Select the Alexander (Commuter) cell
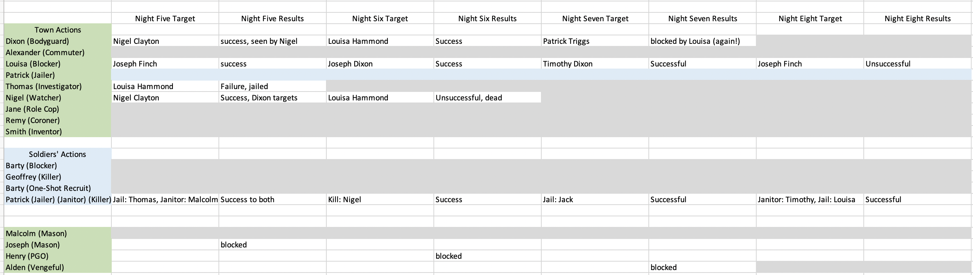The width and height of the screenshot is (973, 275). [x=45, y=53]
